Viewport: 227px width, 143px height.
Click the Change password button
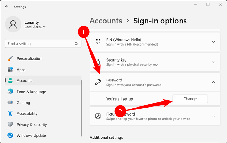(190, 99)
